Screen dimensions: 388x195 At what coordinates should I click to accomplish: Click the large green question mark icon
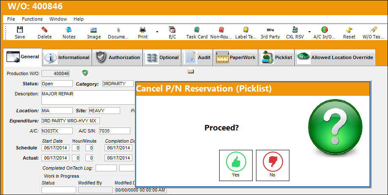(x=335, y=127)
